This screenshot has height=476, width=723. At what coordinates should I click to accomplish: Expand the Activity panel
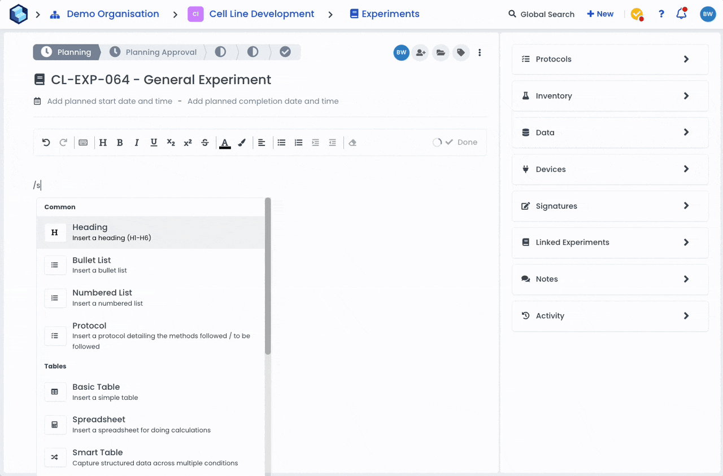610,316
